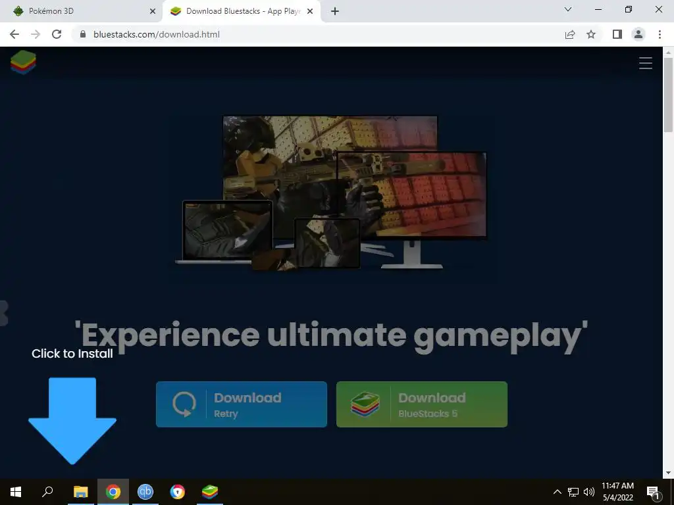The image size is (674, 505).
Task: Reload the BlueStacks download page
Action: click(57, 34)
